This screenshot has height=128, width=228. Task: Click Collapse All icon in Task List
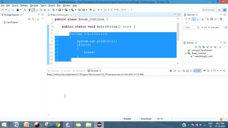(x=216, y=19)
